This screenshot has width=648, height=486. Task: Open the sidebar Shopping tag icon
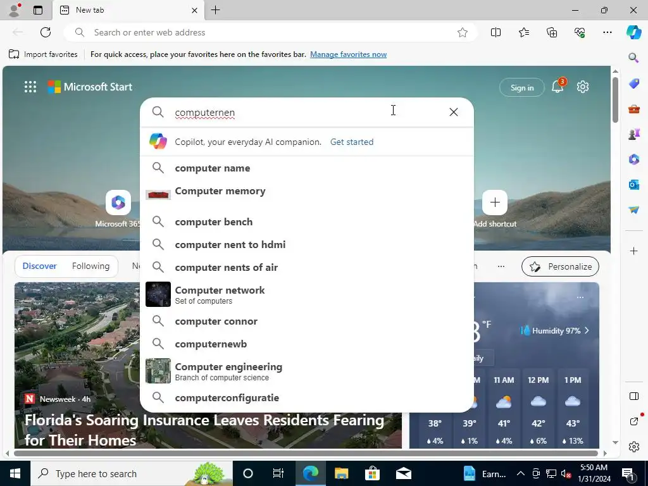click(x=633, y=84)
